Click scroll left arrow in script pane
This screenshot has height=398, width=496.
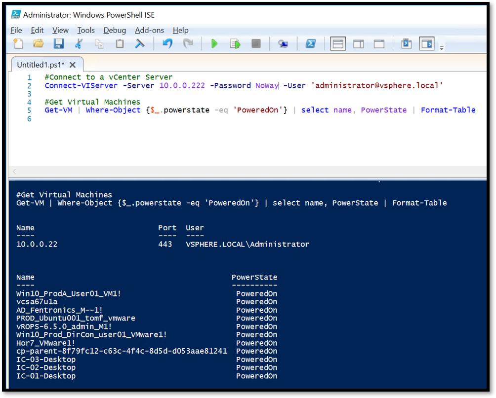click(14, 172)
